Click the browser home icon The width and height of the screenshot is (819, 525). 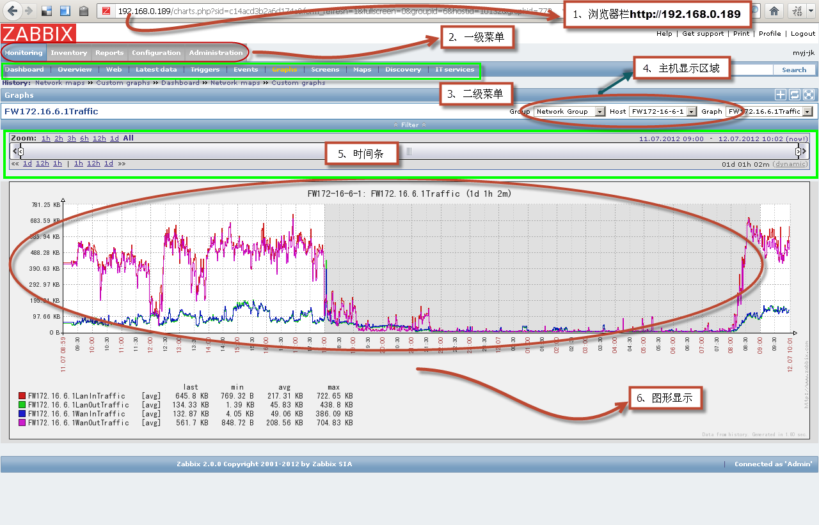click(x=774, y=11)
